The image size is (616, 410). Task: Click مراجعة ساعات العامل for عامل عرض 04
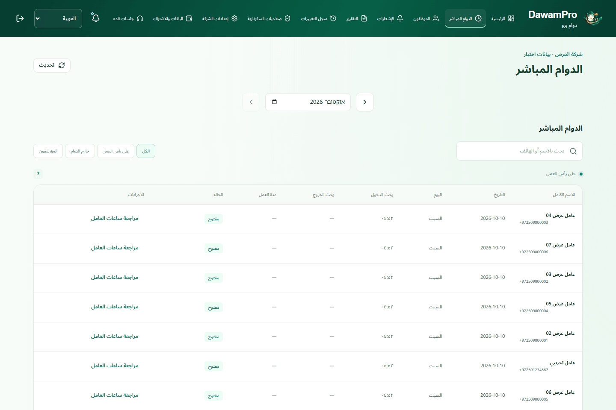pyautogui.click(x=115, y=218)
